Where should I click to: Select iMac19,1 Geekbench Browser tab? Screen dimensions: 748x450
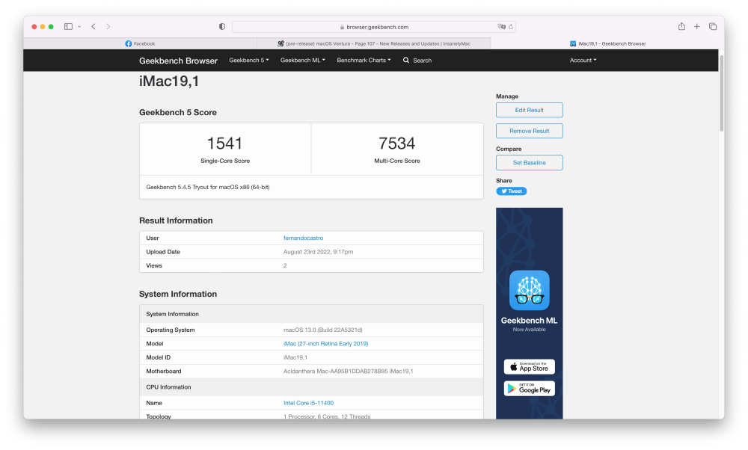607,43
